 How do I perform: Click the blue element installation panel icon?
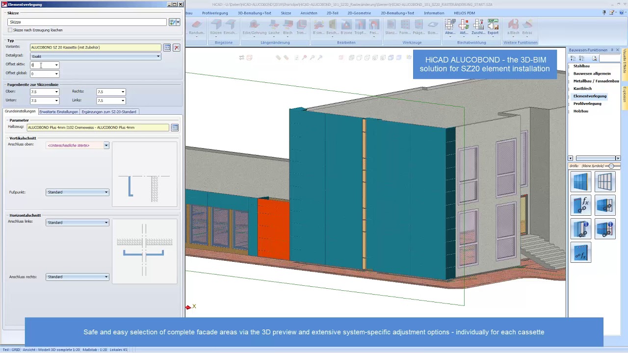tap(581, 182)
